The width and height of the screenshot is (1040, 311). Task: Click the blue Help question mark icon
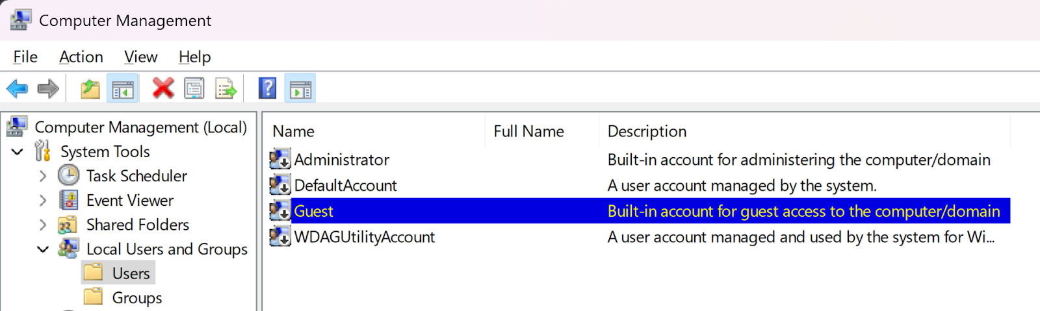pos(267,88)
